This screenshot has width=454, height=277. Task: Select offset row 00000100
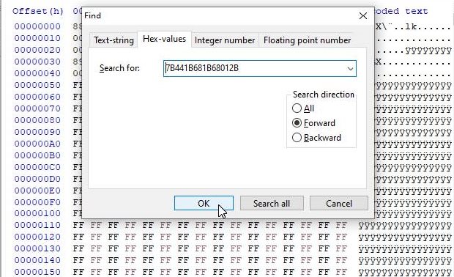pyautogui.click(x=37, y=213)
